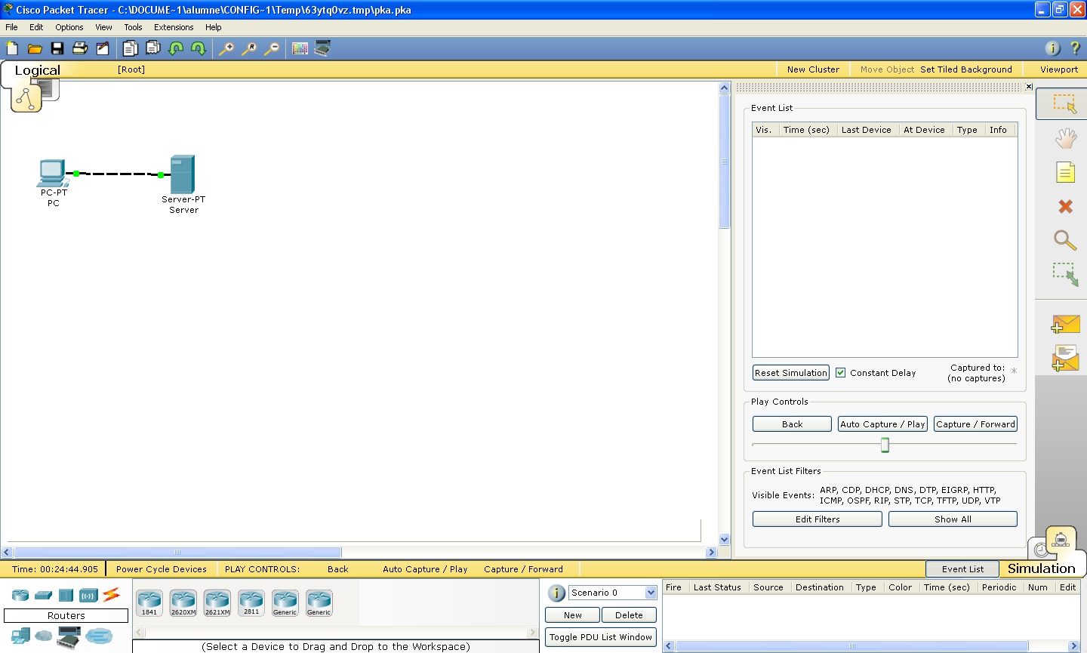Zoom in with the plus magnifier
The width and height of the screenshot is (1087, 653).
point(226,48)
